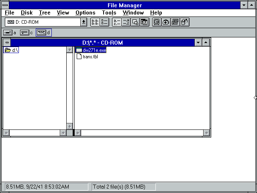257x193 pixels.
Task: Open the View menu
Action: click(63, 12)
